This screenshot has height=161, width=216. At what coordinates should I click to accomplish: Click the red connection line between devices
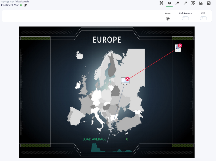pyautogui.click(x=151, y=65)
